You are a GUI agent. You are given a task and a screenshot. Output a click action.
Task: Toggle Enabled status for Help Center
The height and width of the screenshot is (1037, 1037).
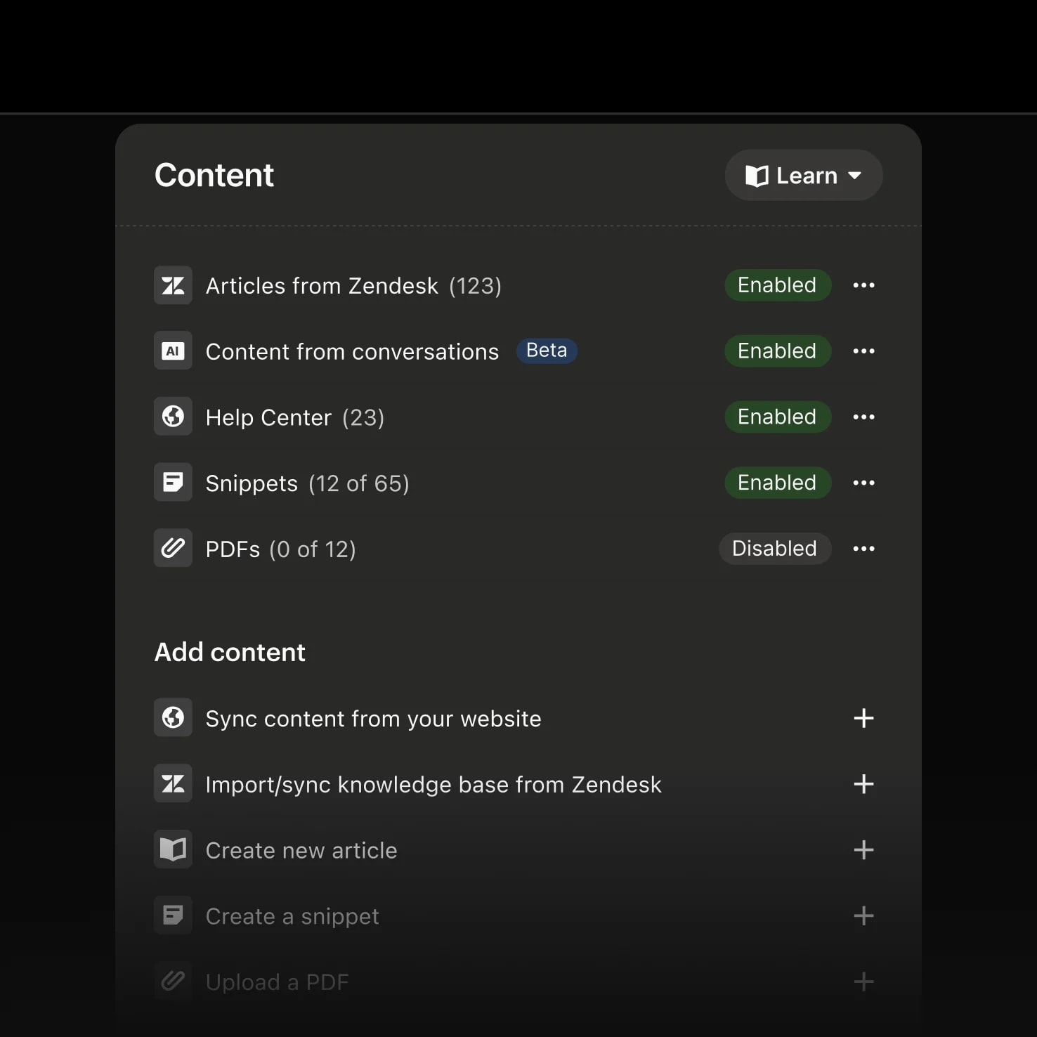(778, 417)
